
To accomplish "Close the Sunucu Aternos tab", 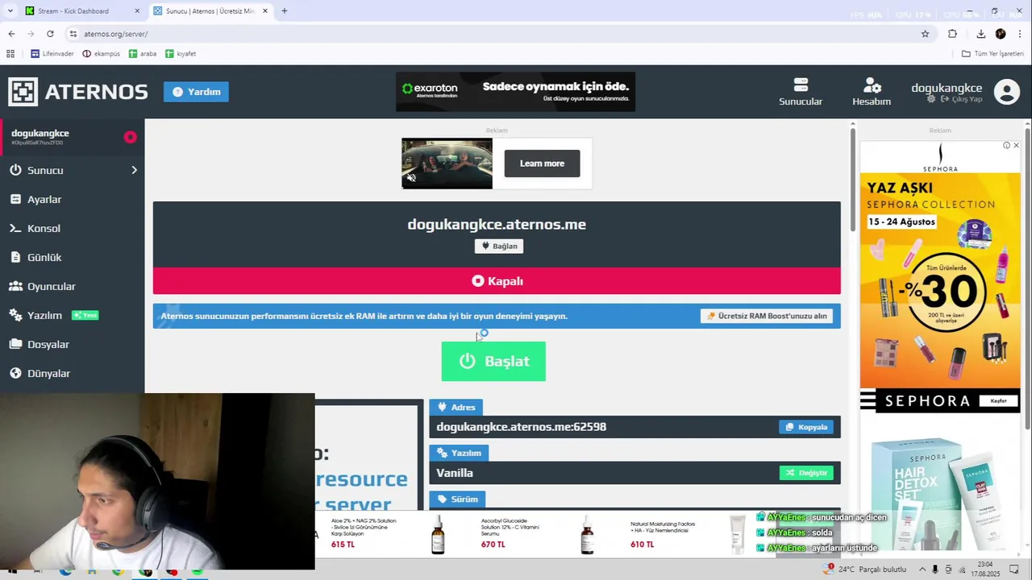I will click(x=264, y=11).
